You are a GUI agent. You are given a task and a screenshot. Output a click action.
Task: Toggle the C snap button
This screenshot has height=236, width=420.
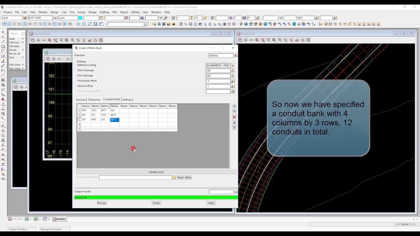25,24
